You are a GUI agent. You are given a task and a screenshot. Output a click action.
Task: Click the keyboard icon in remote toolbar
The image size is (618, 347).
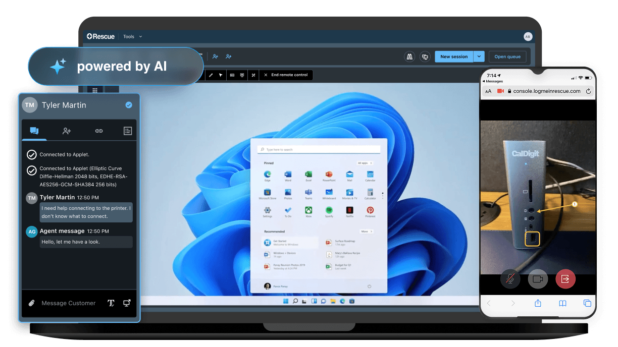click(x=232, y=75)
